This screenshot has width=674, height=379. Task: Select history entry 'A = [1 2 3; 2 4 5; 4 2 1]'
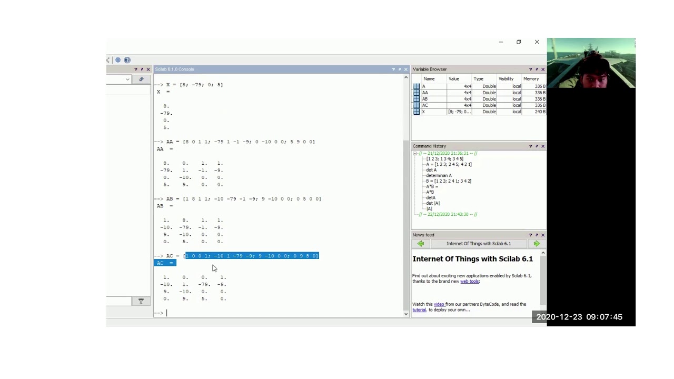click(x=449, y=165)
